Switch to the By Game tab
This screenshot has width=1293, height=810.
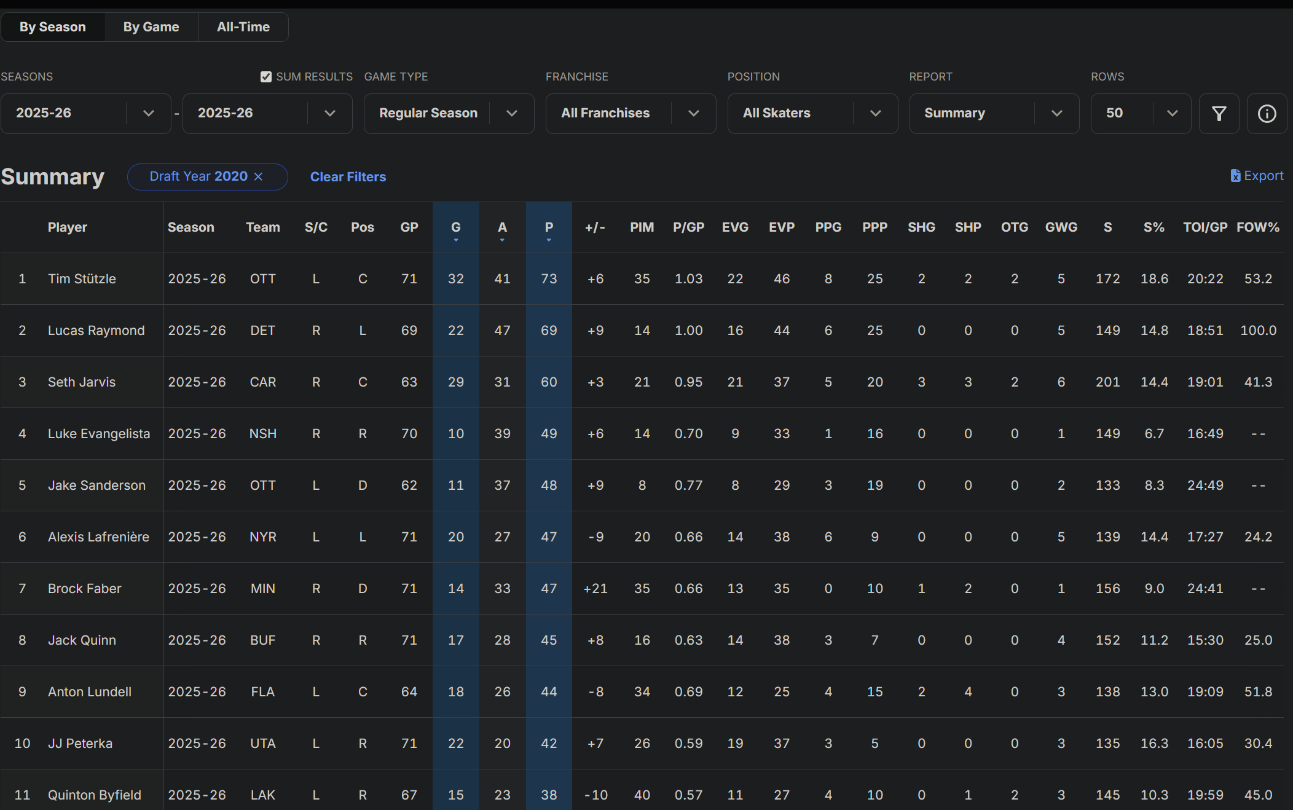pyautogui.click(x=151, y=27)
